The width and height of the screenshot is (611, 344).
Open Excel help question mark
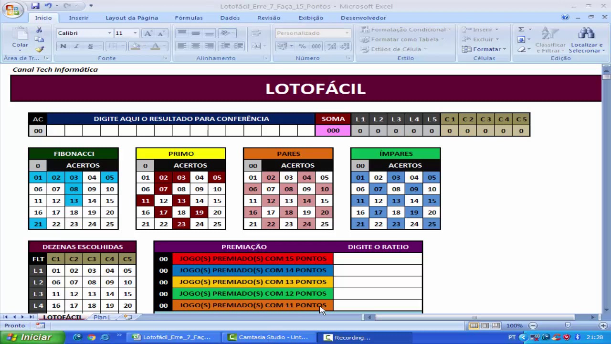click(566, 17)
